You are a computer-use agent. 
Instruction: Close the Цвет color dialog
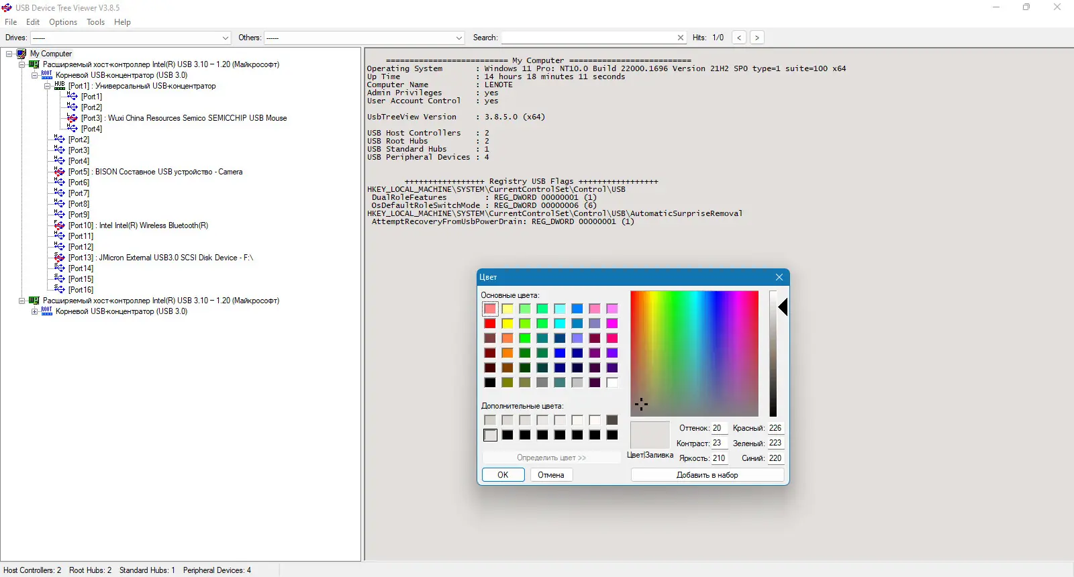(779, 277)
